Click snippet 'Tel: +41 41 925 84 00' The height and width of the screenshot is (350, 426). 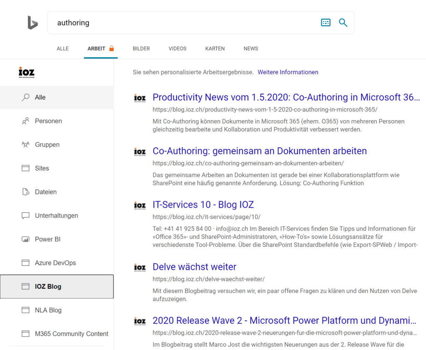click(x=285, y=237)
